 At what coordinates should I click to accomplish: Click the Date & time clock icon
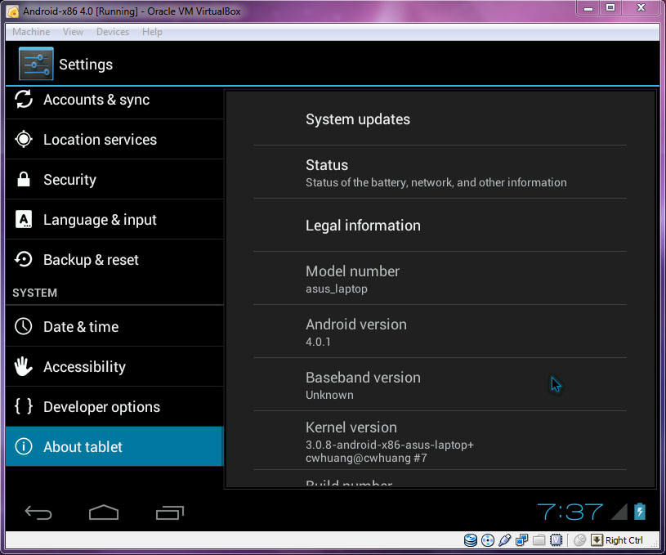(24, 326)
